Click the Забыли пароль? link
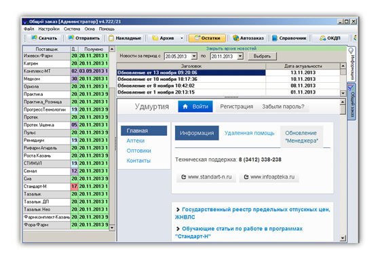 pos(283,107)
